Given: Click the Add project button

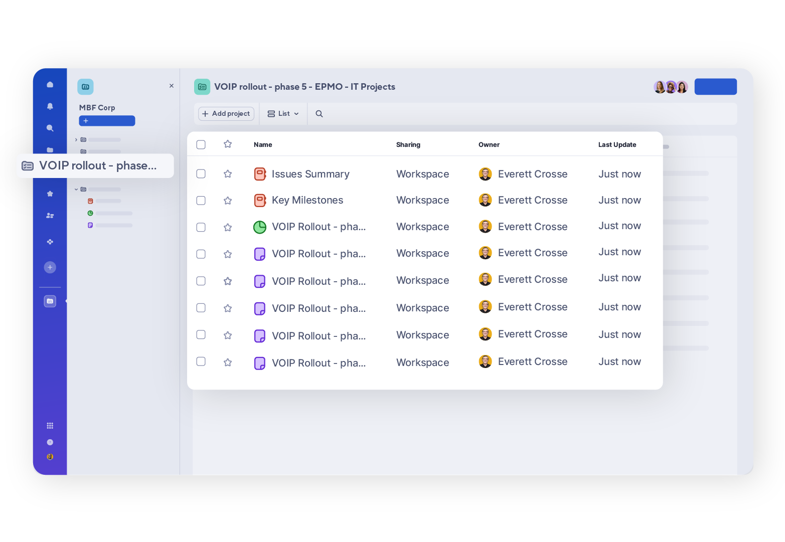Looking at the screenshot, I should tap(226, 113).
